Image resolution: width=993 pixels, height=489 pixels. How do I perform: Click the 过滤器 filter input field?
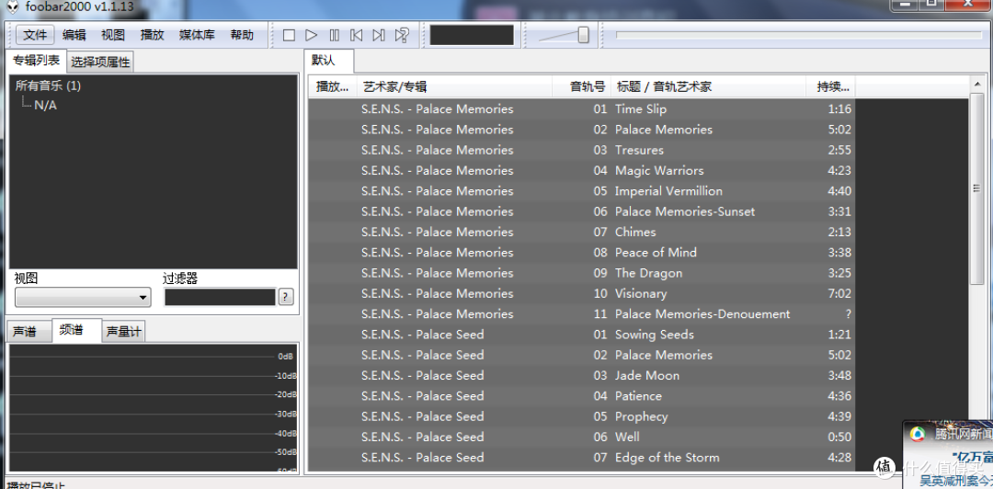220,297
